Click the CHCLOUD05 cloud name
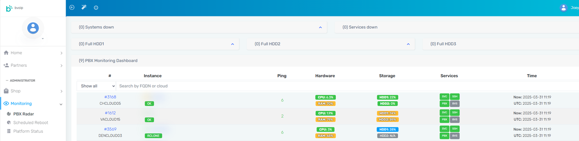Image resolution: width=579 pixels, height=141 pixels. click(x=110, y=104)
